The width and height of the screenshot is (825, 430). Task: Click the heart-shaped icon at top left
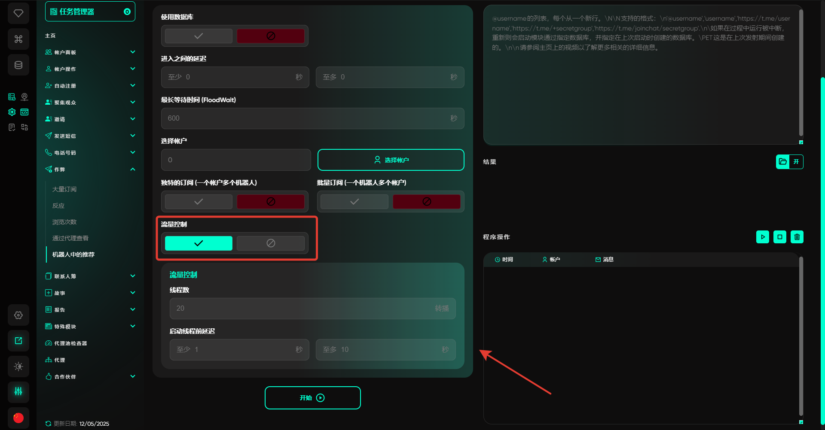click(18, 13)
